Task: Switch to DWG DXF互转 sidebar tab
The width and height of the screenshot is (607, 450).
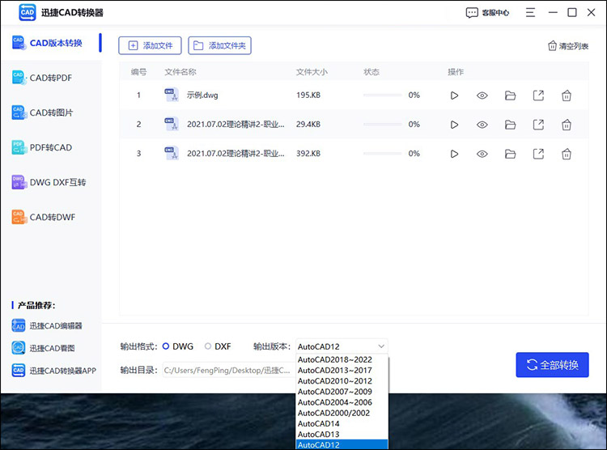Action: pyautogui.click(x=51, y=182)
